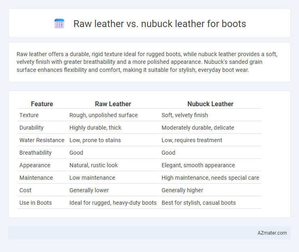Image resolution: width=299 pixels, height=252 pixels.
Task: Select the 'Nubuck Leather' column header
Action: (211, 104)
